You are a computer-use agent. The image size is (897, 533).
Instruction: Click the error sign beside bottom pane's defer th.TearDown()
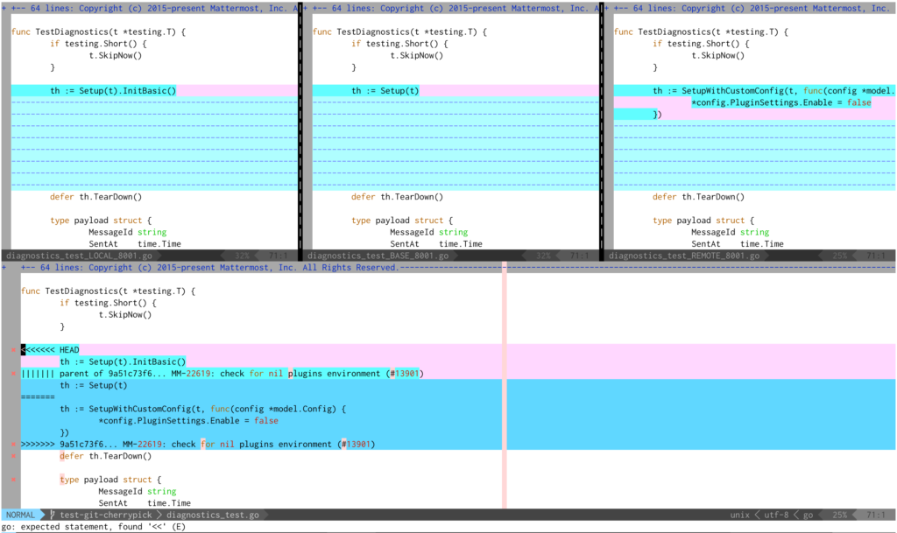click(13, 456)
